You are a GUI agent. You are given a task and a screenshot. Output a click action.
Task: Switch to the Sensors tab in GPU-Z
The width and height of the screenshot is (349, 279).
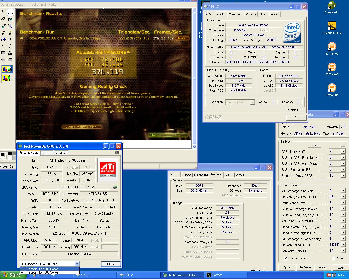(47, 153)
